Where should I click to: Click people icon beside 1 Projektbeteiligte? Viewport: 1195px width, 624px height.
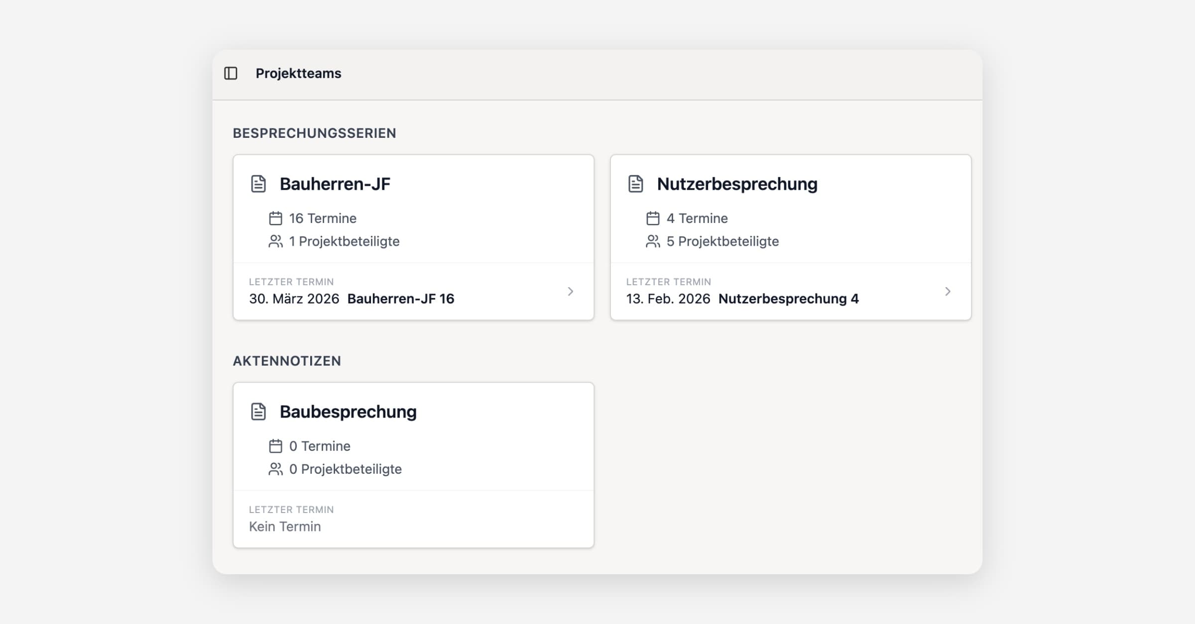click(x=275, y=241)
